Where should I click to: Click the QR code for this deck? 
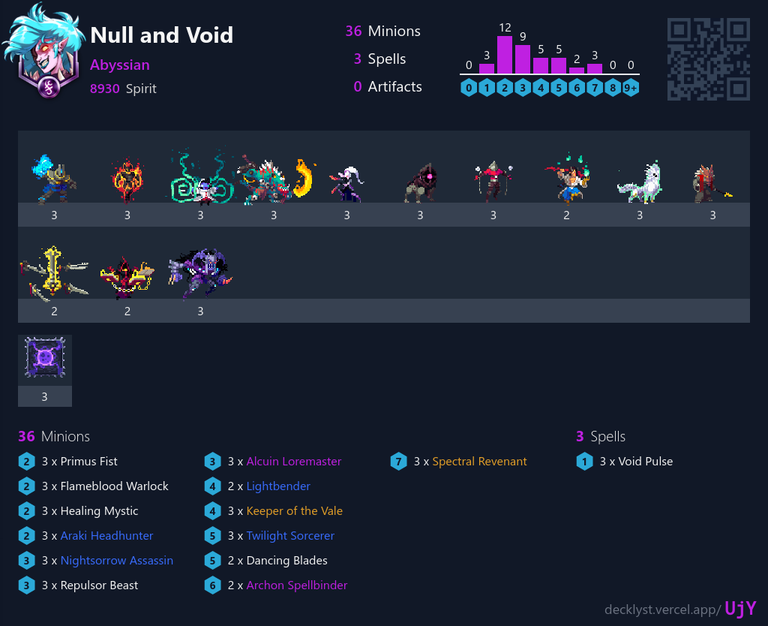[707, 59]
